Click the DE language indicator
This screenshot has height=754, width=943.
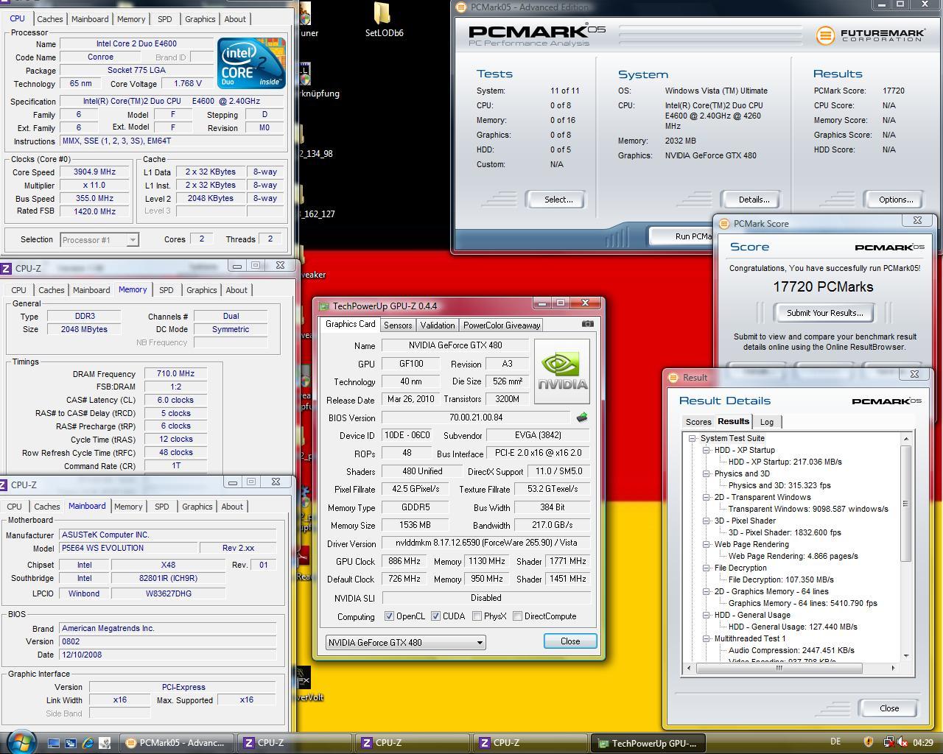coord(835,742)
